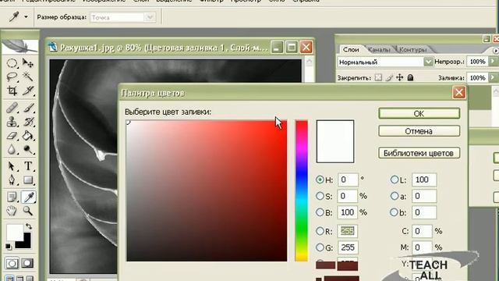Viewport: 499px width, 281px height.
Task: Select the R red radio button
Action: coord(320,231)
